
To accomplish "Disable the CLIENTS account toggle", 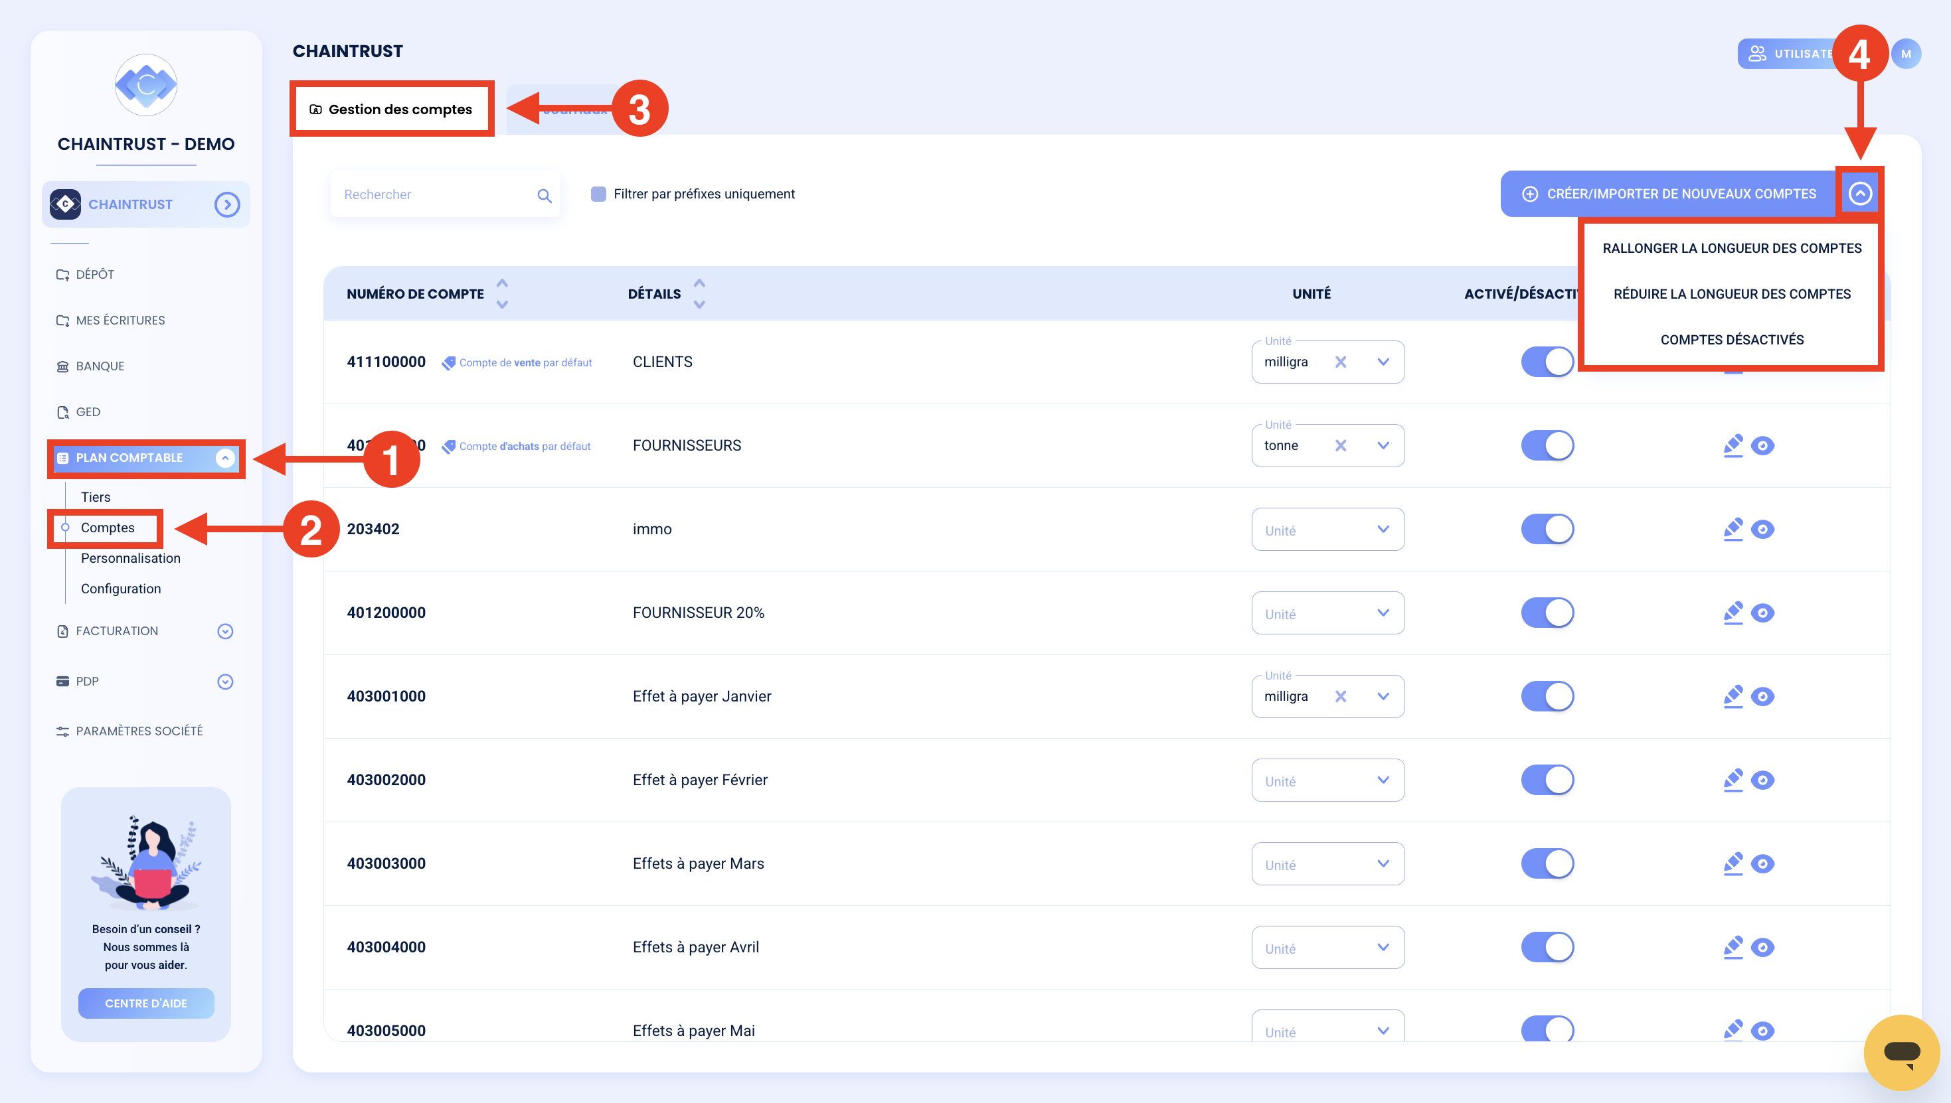I will click(1547, 362).
